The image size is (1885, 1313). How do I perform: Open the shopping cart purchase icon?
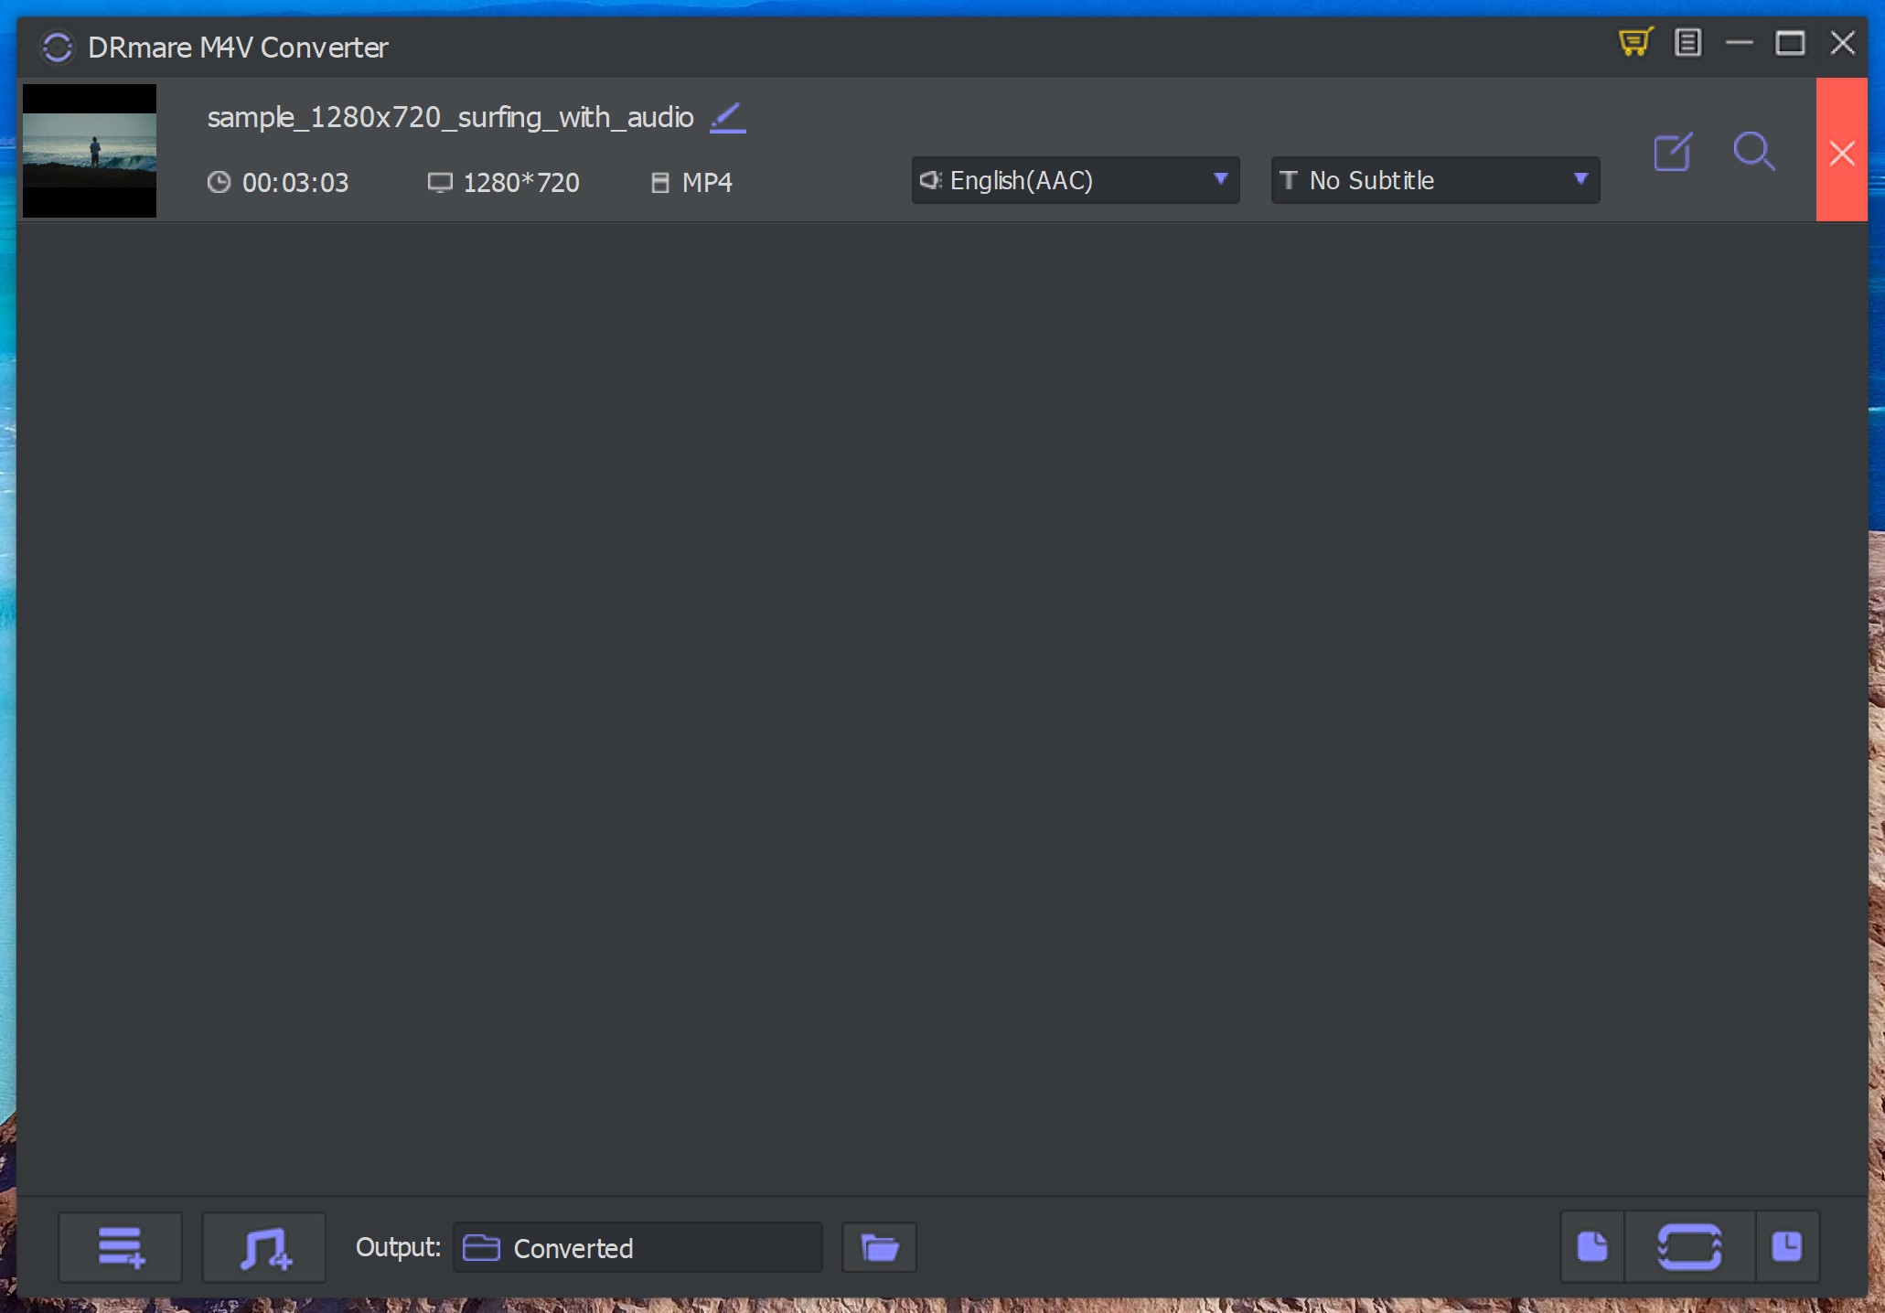(1635, 42)
